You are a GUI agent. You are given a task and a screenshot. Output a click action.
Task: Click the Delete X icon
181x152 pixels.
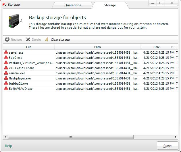point(28,39)
